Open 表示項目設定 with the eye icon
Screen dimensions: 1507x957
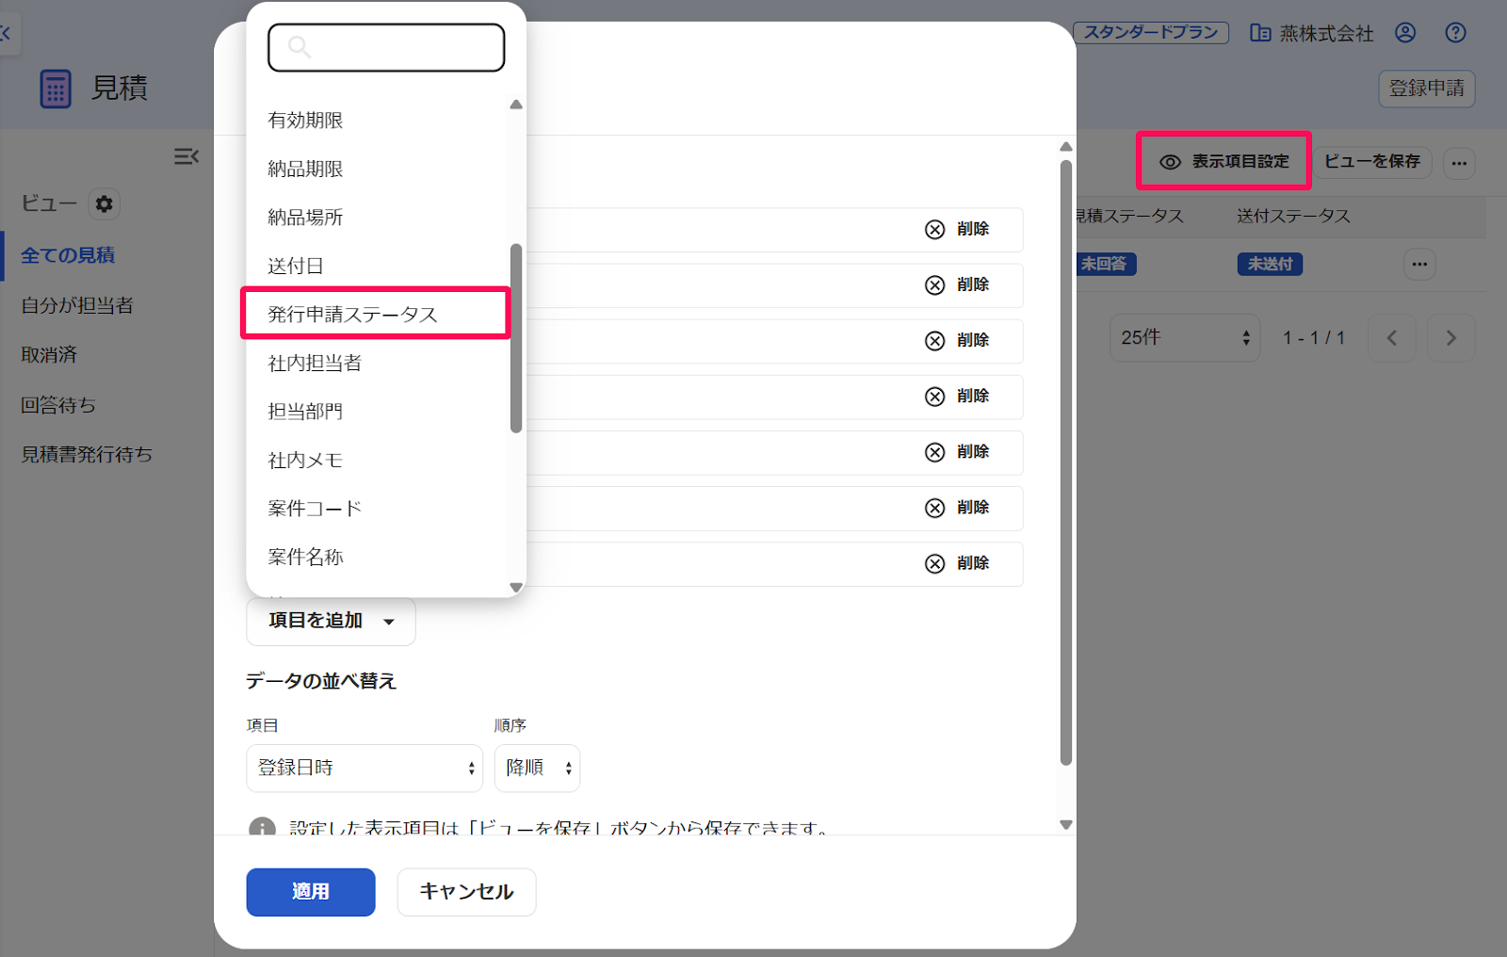(1223, 162)
